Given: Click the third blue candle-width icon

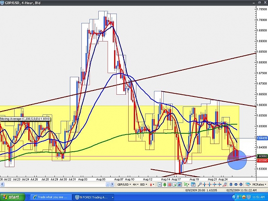Looking at the screenshot, I should [x=241, y=184].
